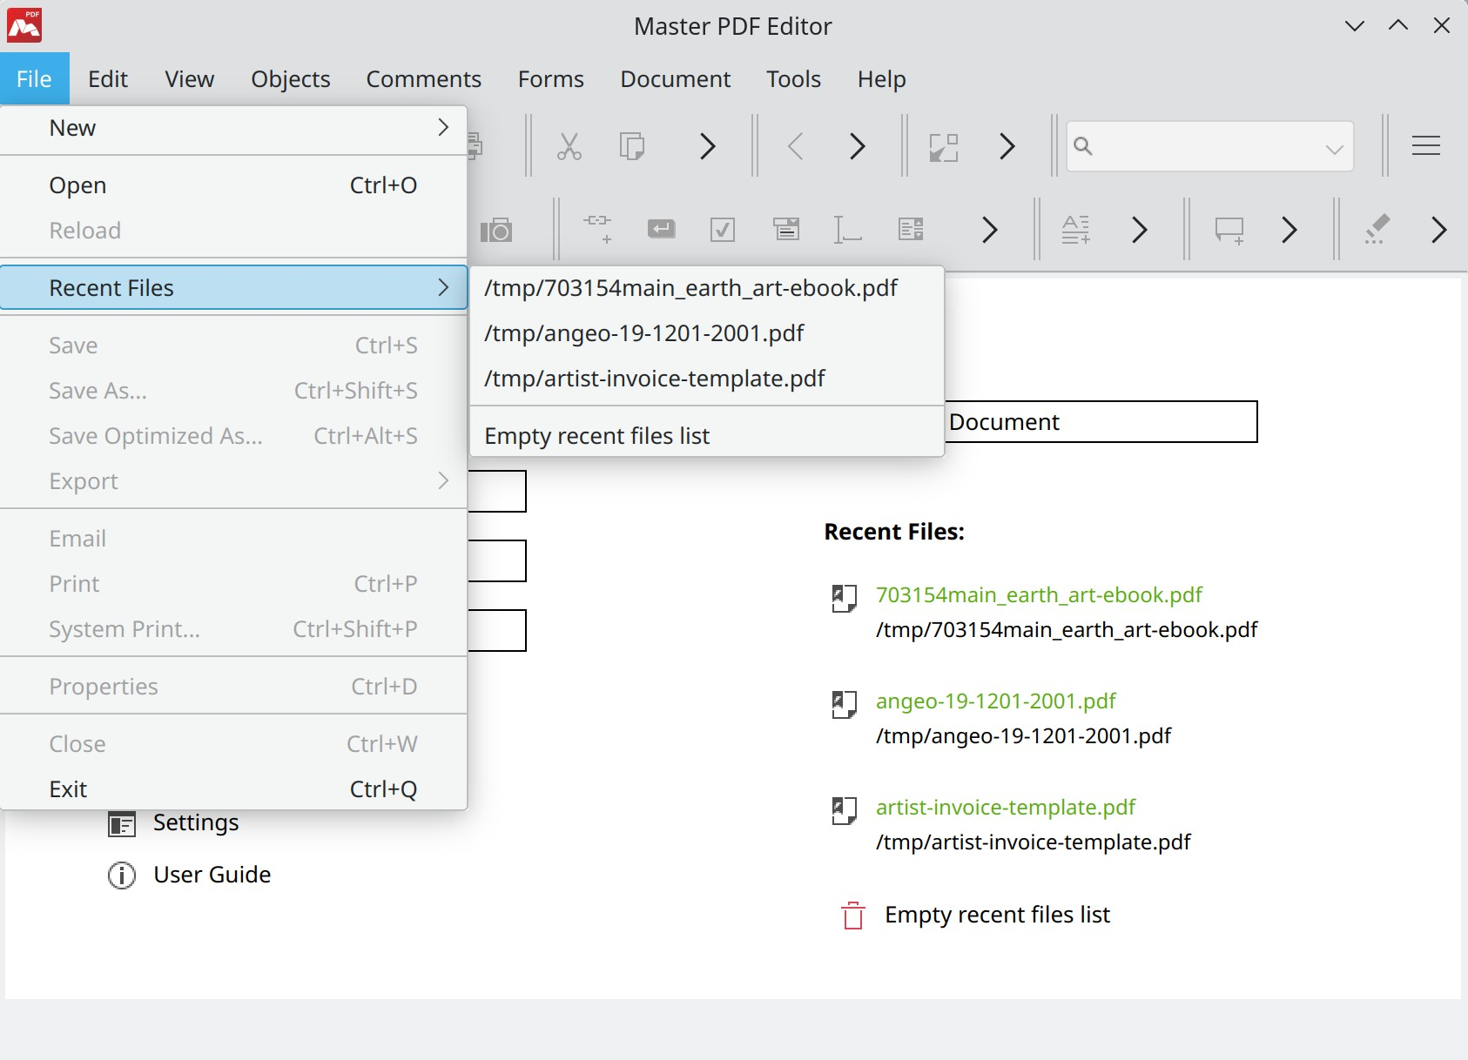
Task: Select the Check Box form tool
Action: click(723, 230)
